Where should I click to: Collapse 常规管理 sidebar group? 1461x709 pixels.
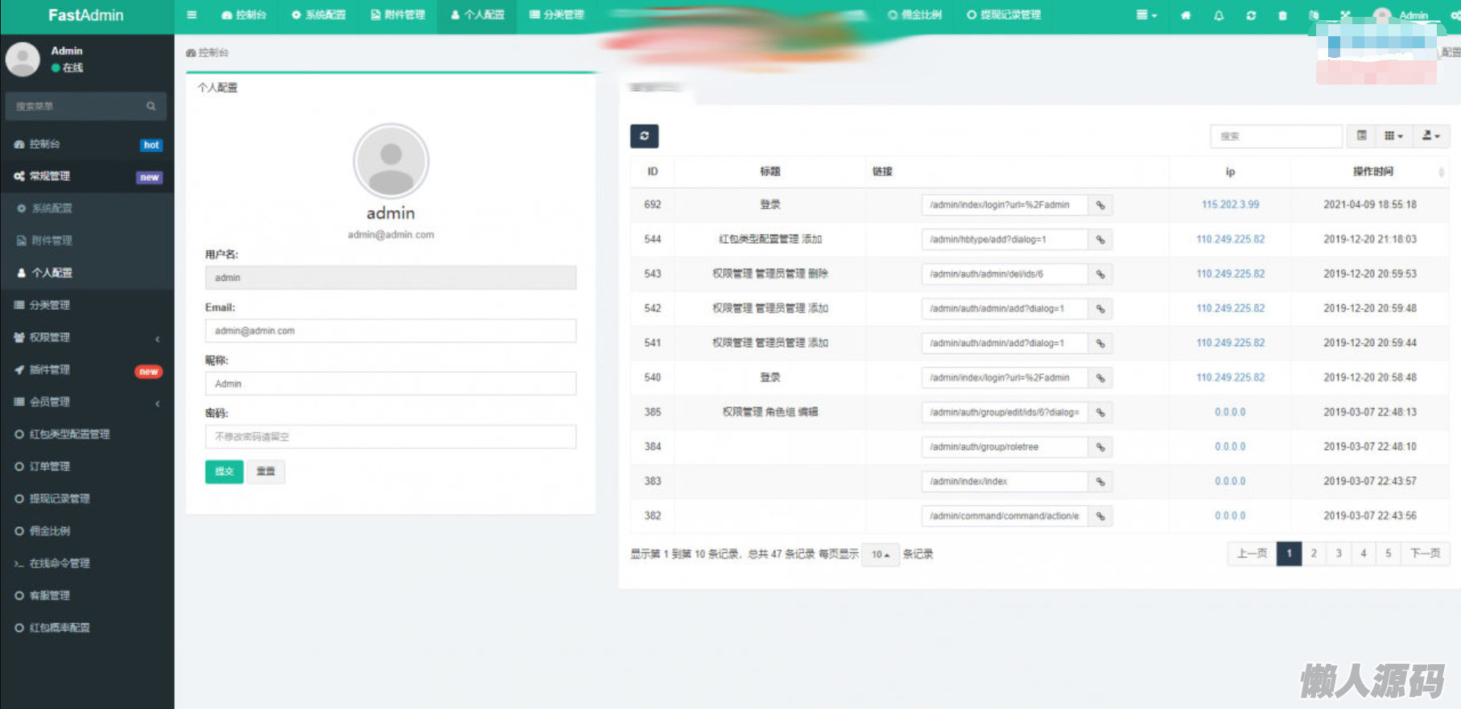click(87, 176)
